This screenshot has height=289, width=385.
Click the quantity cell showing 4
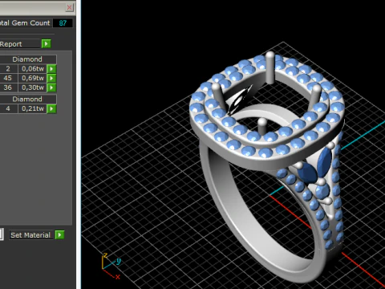(8, 108)
